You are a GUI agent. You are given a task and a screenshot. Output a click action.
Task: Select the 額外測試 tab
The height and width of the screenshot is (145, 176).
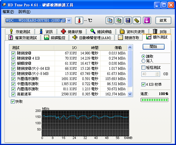coord(157,37)
